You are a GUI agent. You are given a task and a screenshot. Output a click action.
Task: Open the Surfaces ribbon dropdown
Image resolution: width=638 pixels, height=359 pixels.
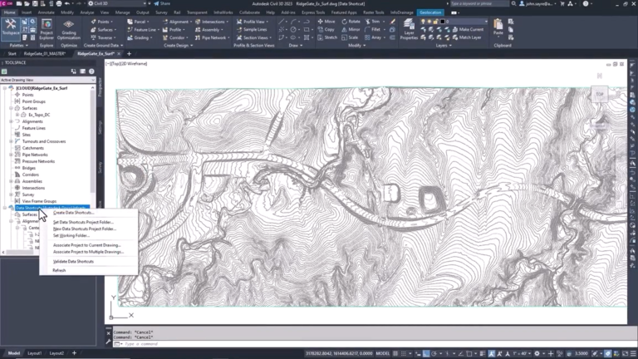pyautogui.click(x=103, y=29)
